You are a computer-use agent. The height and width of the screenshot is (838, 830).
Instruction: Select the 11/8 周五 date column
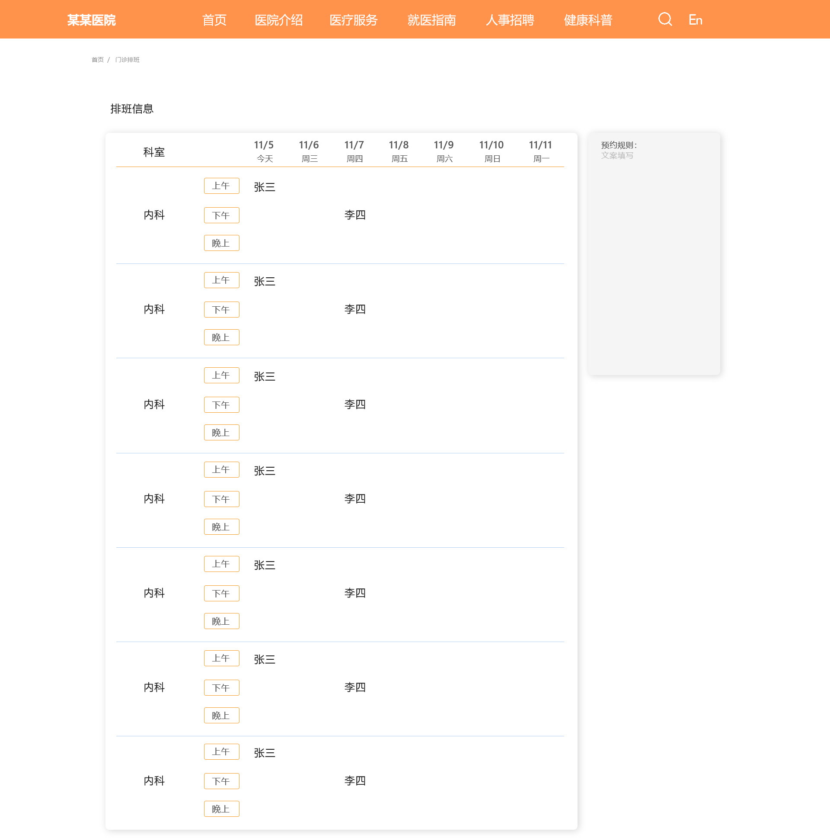[399, 151]
